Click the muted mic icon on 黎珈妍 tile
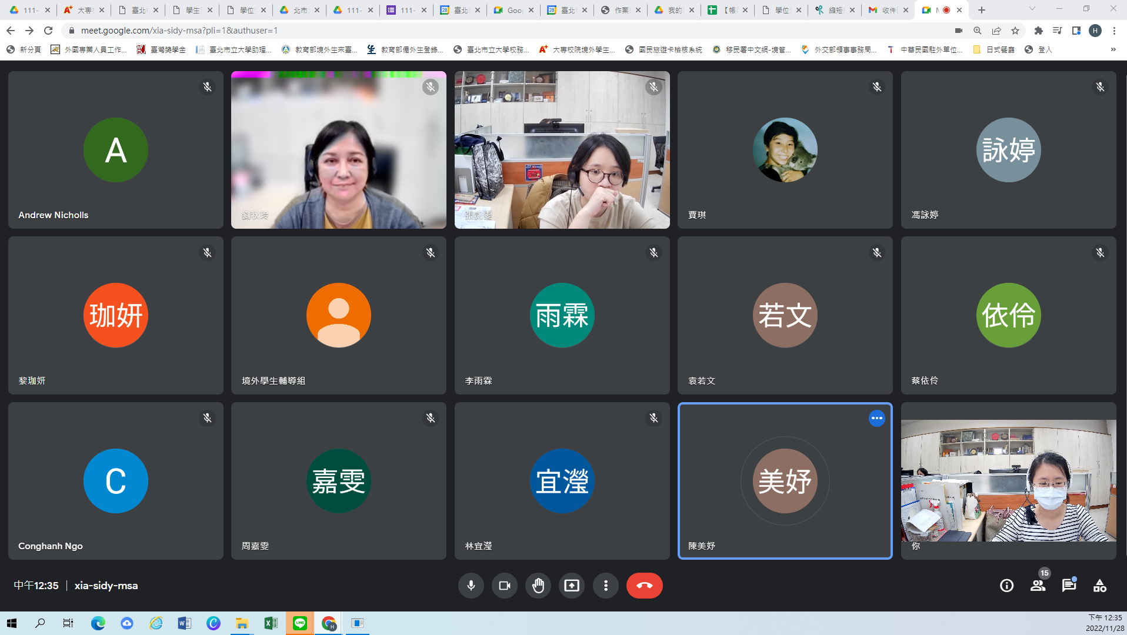Image resolution: width=1127 pixels, height=635 pixels. [207, 253]
